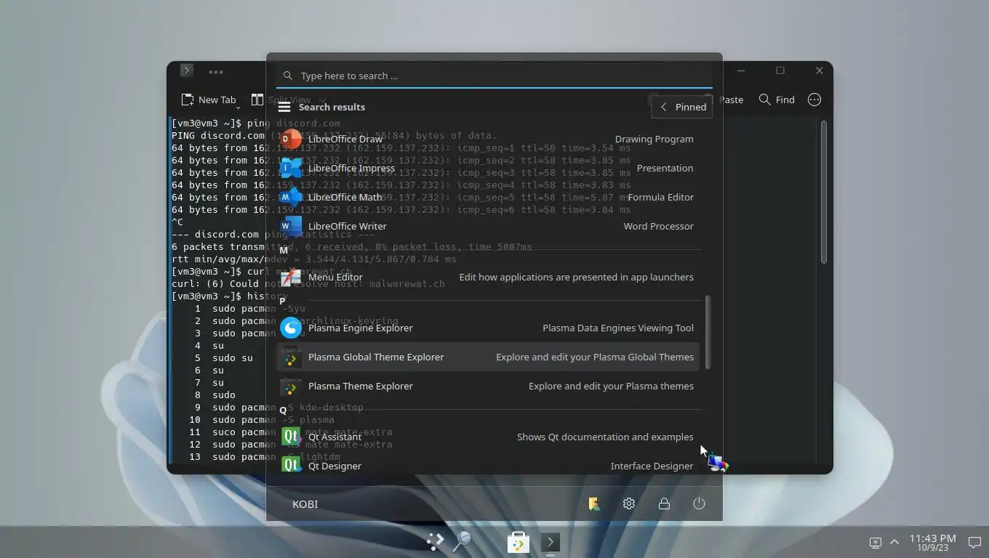Focus the Type here to search field
This screenshot has height=558, width=989.
(x=494, y=76)
